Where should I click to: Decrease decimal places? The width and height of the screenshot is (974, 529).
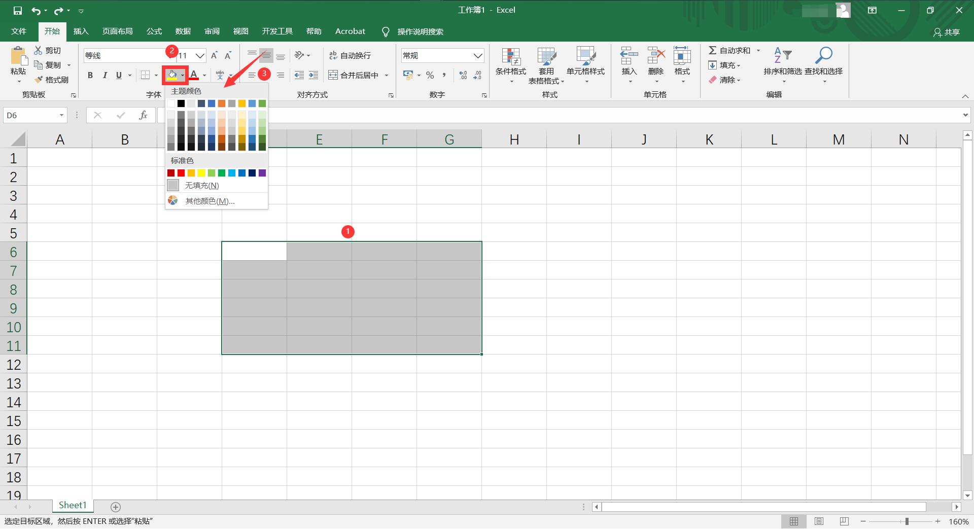click(477, 75)
